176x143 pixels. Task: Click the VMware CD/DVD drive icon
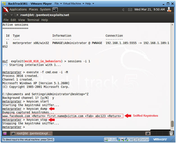(110, 139)
